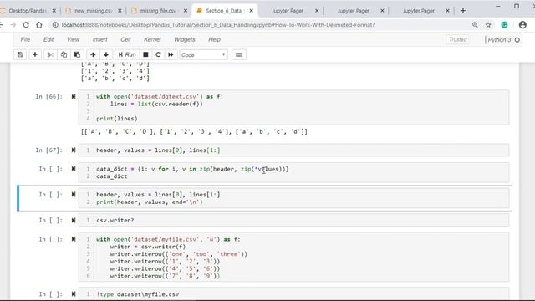
Task: Click into the header, values = lines[0] cell In [67]
Action: [x=293, y=150]
